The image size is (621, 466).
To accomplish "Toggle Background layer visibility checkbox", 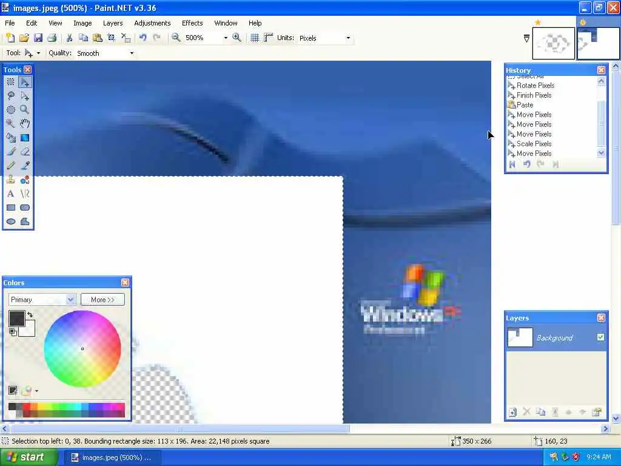I will (600, 337).
